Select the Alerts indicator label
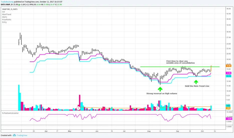The width and height of the screenshot is (234, 138). click(x=5, y=17)
